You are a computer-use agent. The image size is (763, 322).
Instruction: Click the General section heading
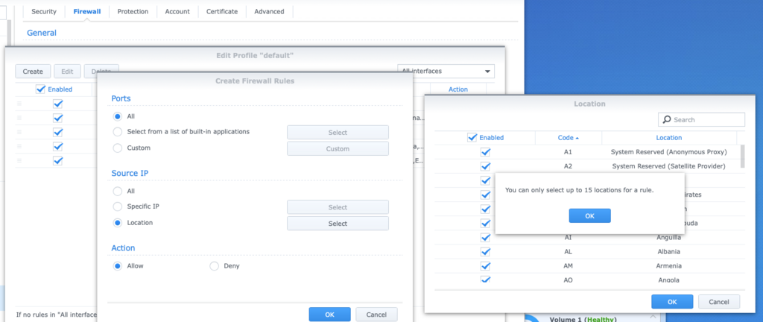click(42, 33)
